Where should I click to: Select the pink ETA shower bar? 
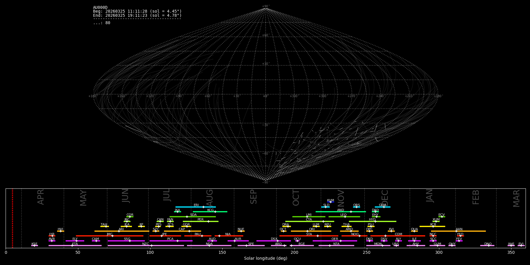[75, 246]
